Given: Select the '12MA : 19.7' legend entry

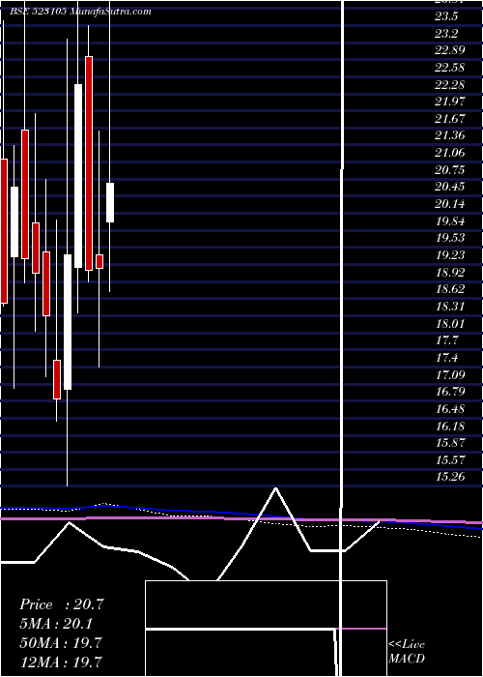Looking at the screenshot, I should coord(61,662).
